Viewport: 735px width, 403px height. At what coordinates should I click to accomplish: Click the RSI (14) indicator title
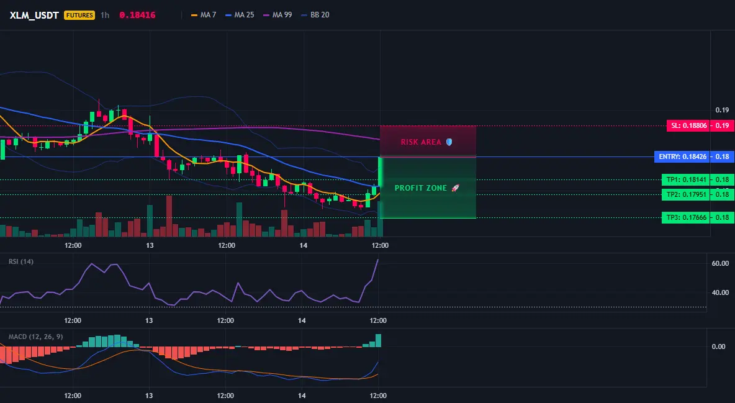point(21,261)
